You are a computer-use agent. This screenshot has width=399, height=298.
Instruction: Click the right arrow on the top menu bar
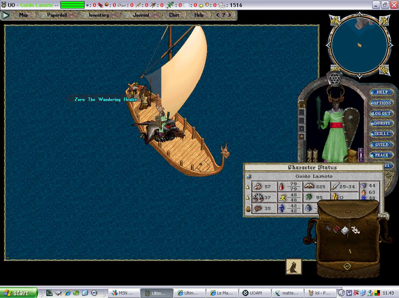click(x=230, y=15)
